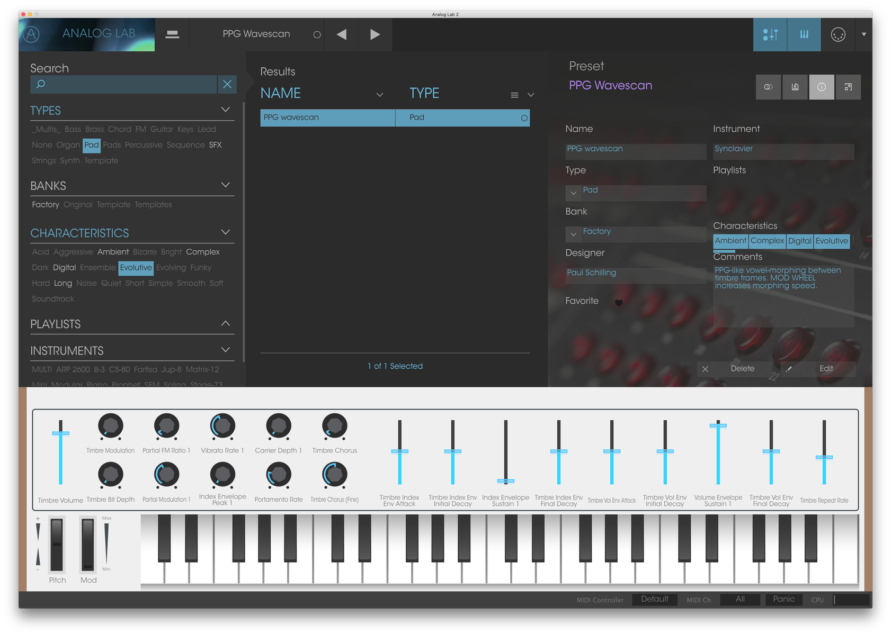
Task: Click the open-in-full expand icon
Action: pos(848,87)
